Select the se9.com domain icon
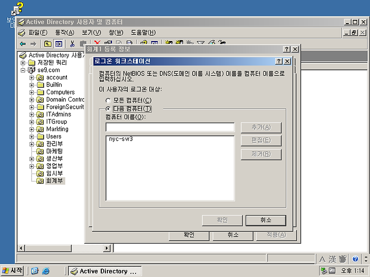Viewport: 370px width, 277px height. coord(32,70)
